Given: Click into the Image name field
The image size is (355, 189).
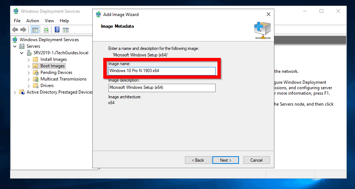Looking at the screenshot, I should click(162, 71).
